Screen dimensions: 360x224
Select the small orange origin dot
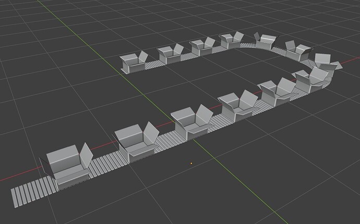(x=191, y=164)
